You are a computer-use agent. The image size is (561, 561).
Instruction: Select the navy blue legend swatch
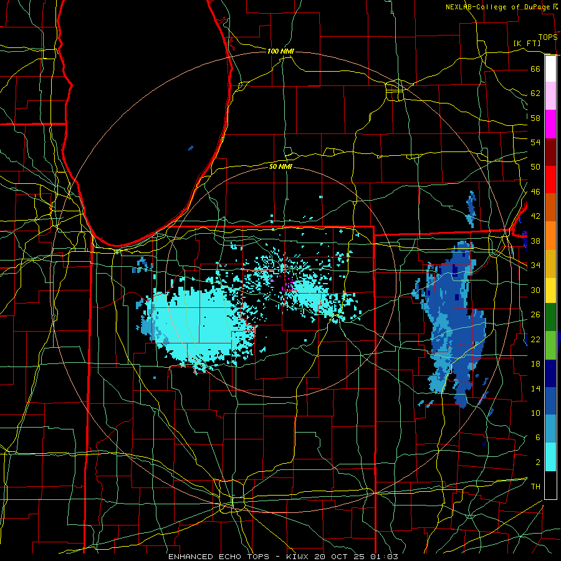[550, 373]
